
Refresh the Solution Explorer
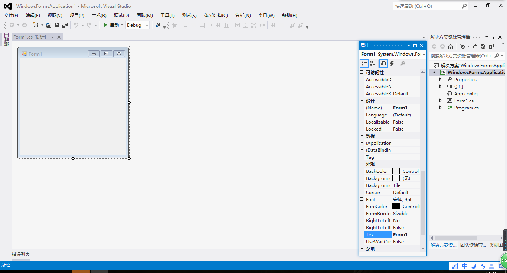483,46
